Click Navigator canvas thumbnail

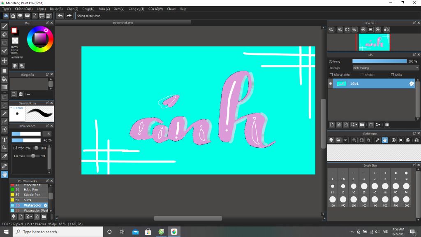[x=374, y=42]
